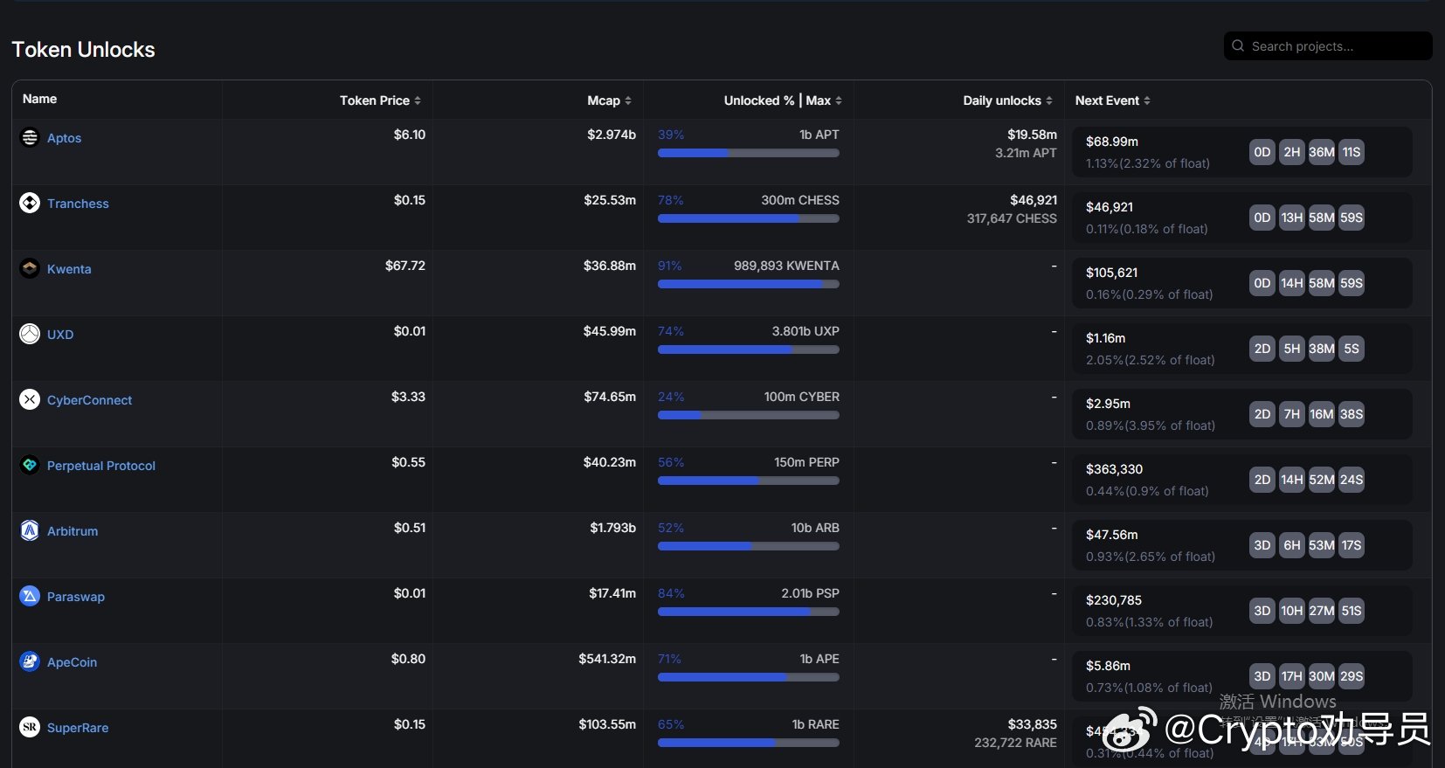Open the ApeCoin project link
Image resolution: width=1445 pixels, height=768 pixels.
tap(72, 662)
